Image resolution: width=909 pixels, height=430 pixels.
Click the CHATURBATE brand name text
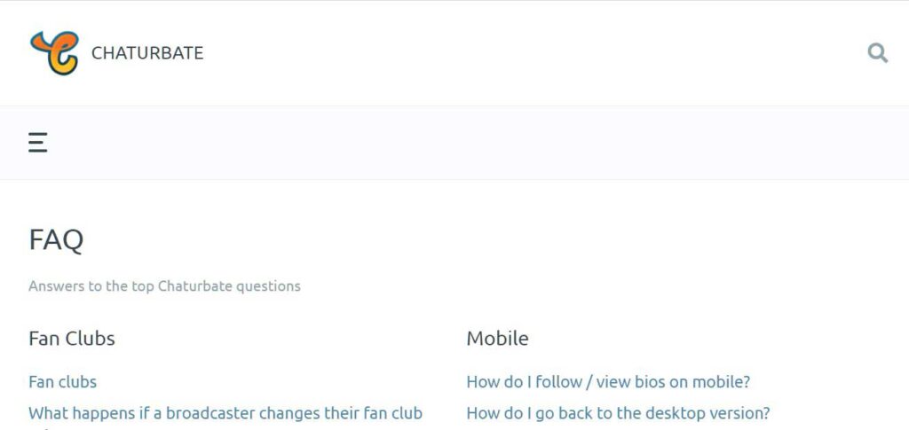click(x=147, y=53)
